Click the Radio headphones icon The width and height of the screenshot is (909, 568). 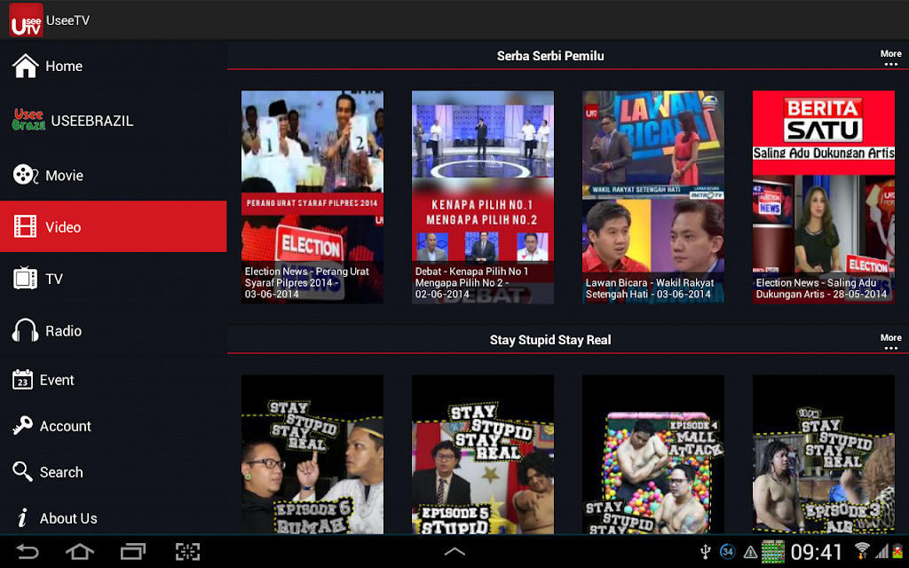(x=25, y=330)
